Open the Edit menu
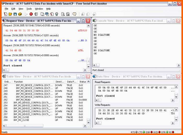The image size is (183, 135). [13, 9]
